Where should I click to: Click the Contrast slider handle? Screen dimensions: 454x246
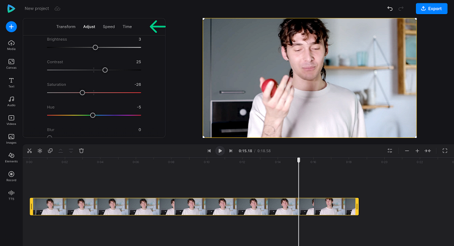tap(105, 70)
